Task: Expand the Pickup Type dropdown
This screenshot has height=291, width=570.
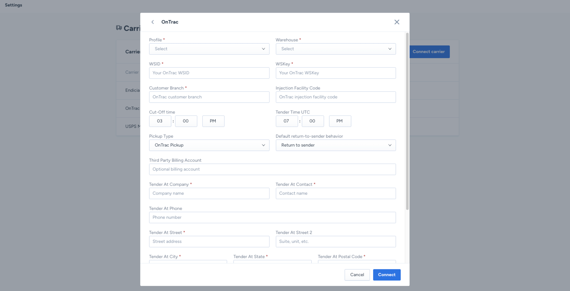Action: click(x=209, y=145)
